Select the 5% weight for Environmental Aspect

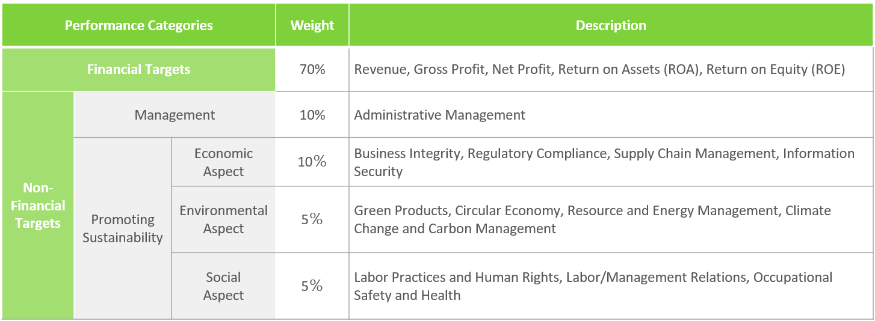(312, 219)
